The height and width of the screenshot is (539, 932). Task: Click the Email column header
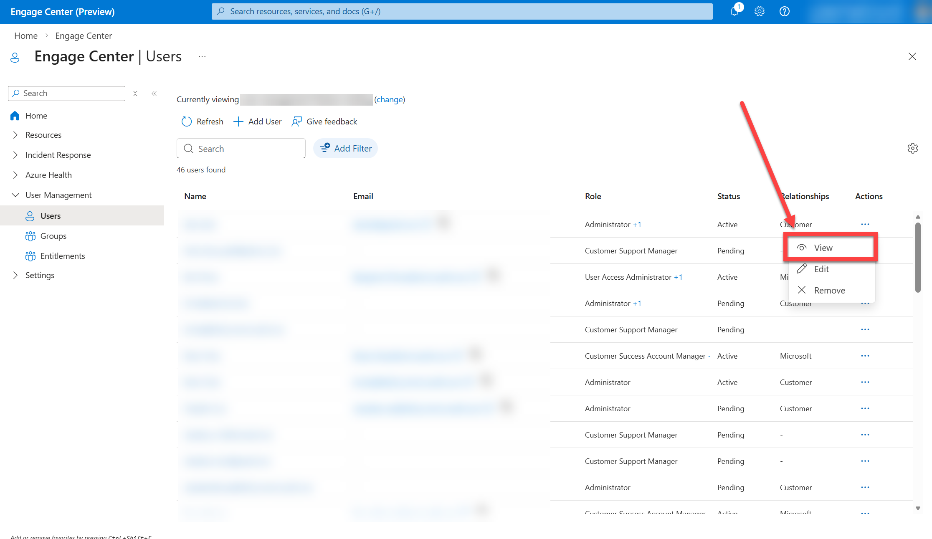(363, 196)
